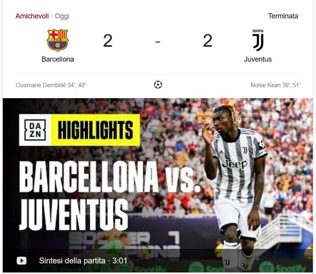Screen dimensions: 316x274
Task: Click the Juventus club logo
Action: [x=258, y=40]
